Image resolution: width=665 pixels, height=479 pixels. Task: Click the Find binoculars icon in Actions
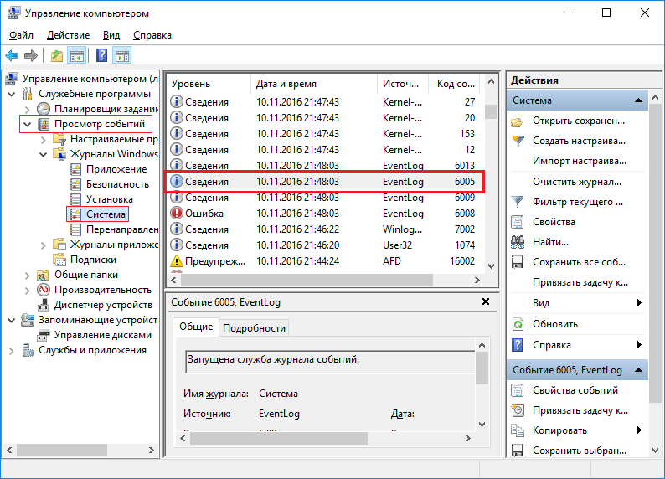click(x=518, y=242)
